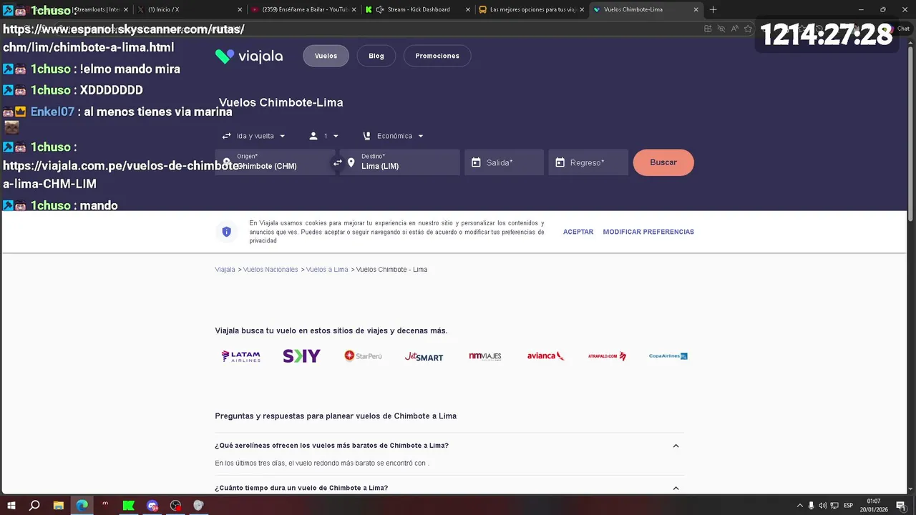Click the Microsoft Edge taskbar icon
This screenshot has width=916, height=515.
(82, 506)
